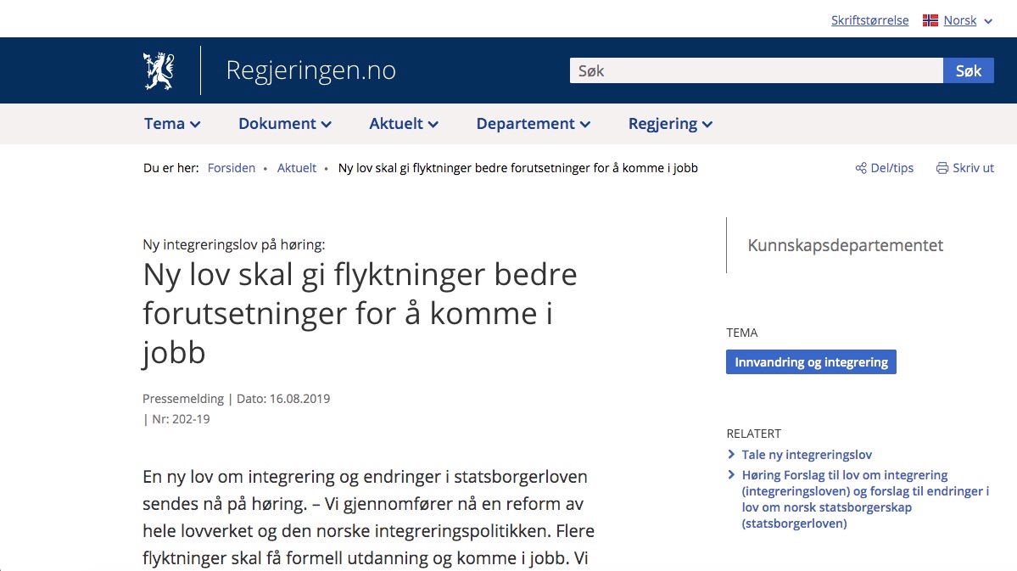Open the Aktuelt navigation menu
This screenshot has width=1017, height=571.
click(404, 124)
